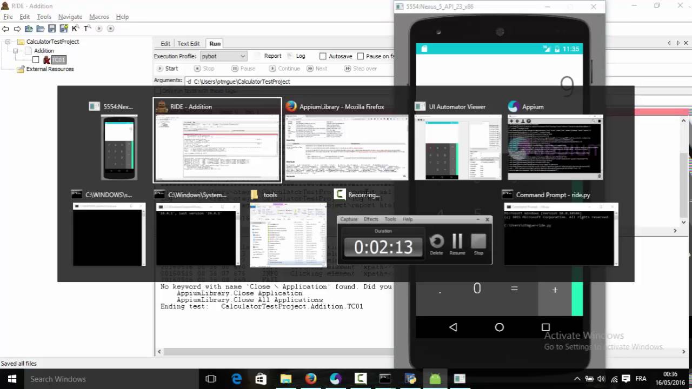Click the round Run Tests icon in top toolbar

[99, 29]
